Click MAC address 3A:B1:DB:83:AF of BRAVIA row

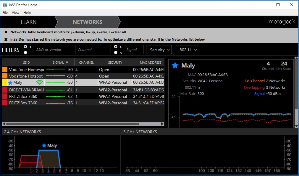pyautogui.click(x=148, y=90)
